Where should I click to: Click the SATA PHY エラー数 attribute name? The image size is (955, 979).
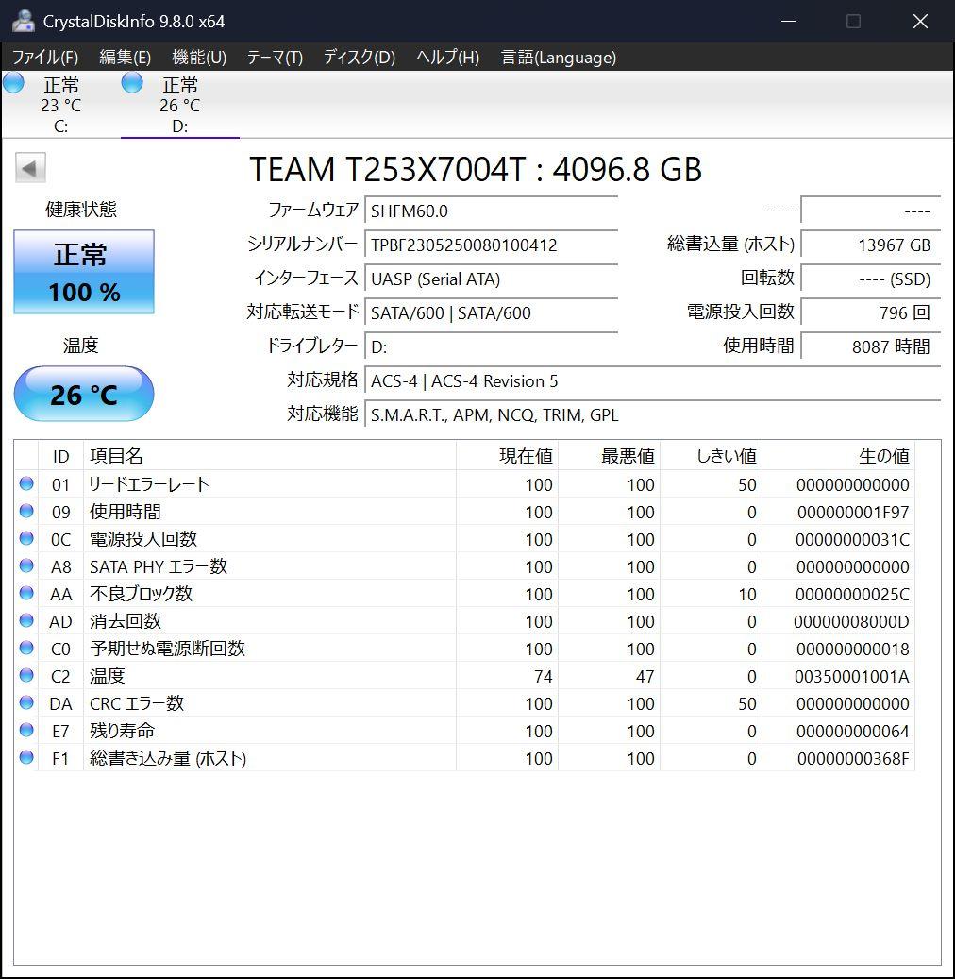point(158,566)
